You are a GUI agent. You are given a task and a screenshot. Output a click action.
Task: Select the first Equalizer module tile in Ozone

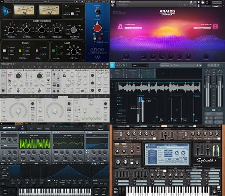click(x=117, y=73)
